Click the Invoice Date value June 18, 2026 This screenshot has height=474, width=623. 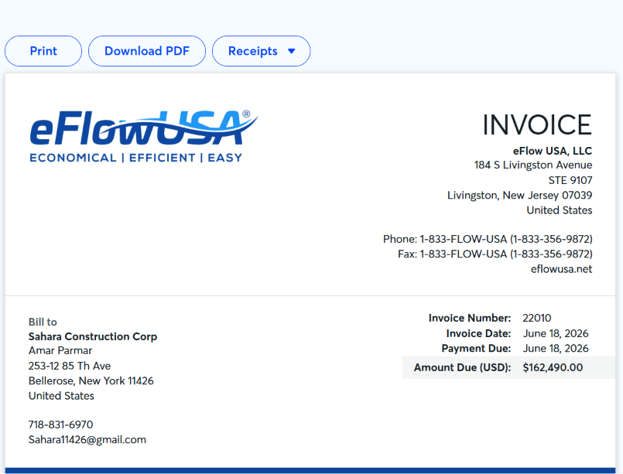556,333
